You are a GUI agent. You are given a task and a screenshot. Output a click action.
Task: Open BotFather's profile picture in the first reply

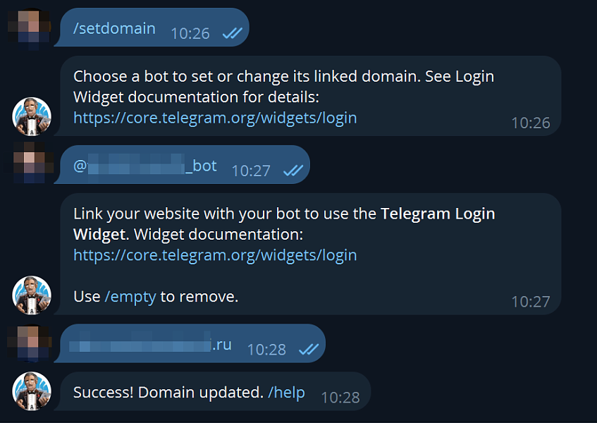[31, 114]
